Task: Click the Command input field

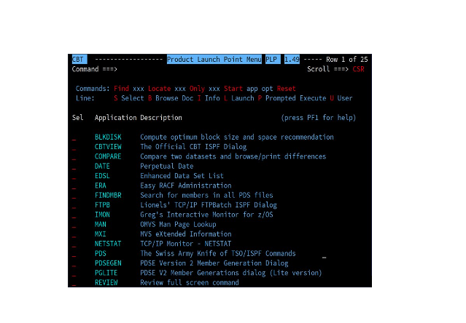Action: (210, 69)
